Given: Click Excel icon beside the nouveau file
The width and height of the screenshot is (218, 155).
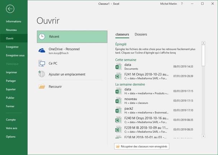Looking at the screenshot, I should 119,101.
